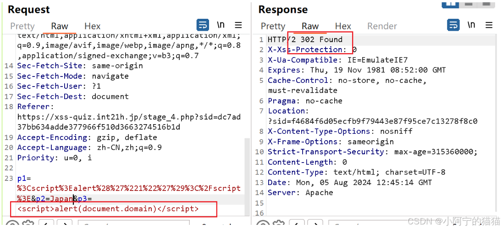Click the 'Content-Length: 0' response line
Screen dimensions: 502x229
pyautogui.click(x=307, y=162)
